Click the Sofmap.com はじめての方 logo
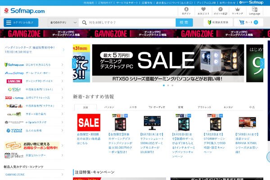 (x=14, y=65)
